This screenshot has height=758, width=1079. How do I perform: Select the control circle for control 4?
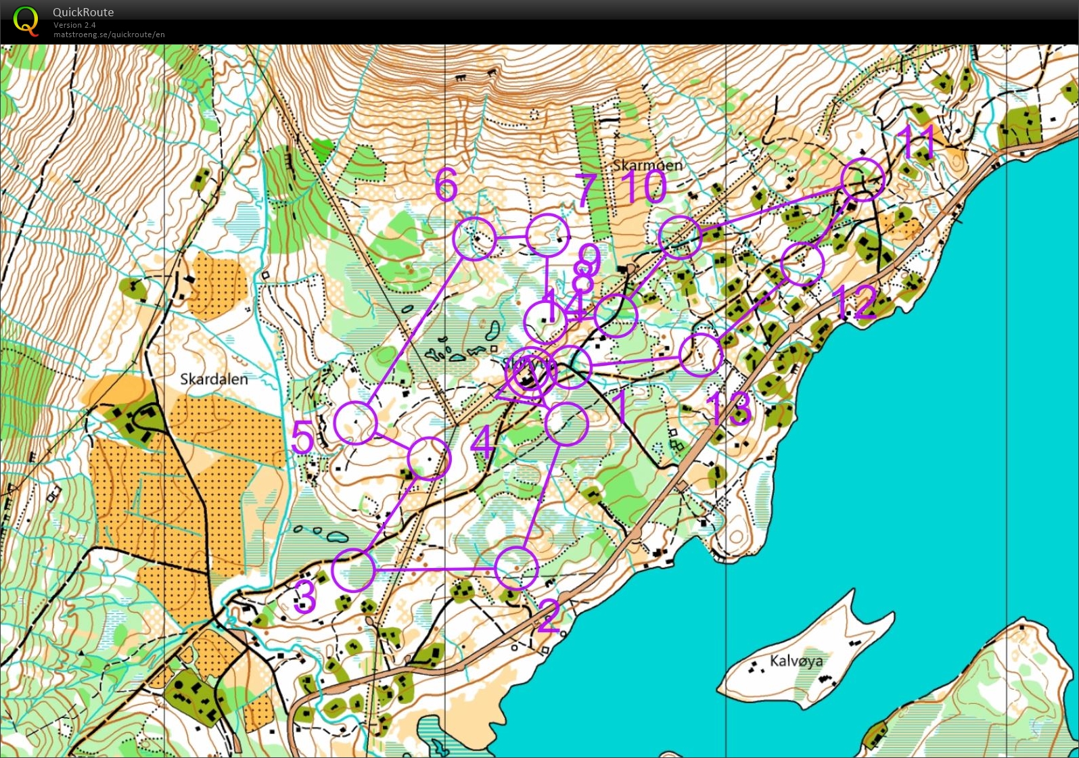(429, 458)
